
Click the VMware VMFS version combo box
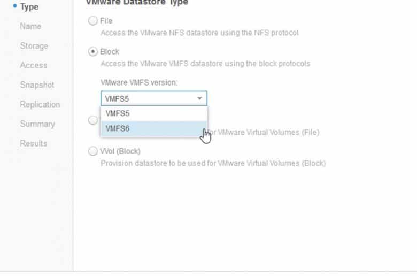click(x=154, y=98)
